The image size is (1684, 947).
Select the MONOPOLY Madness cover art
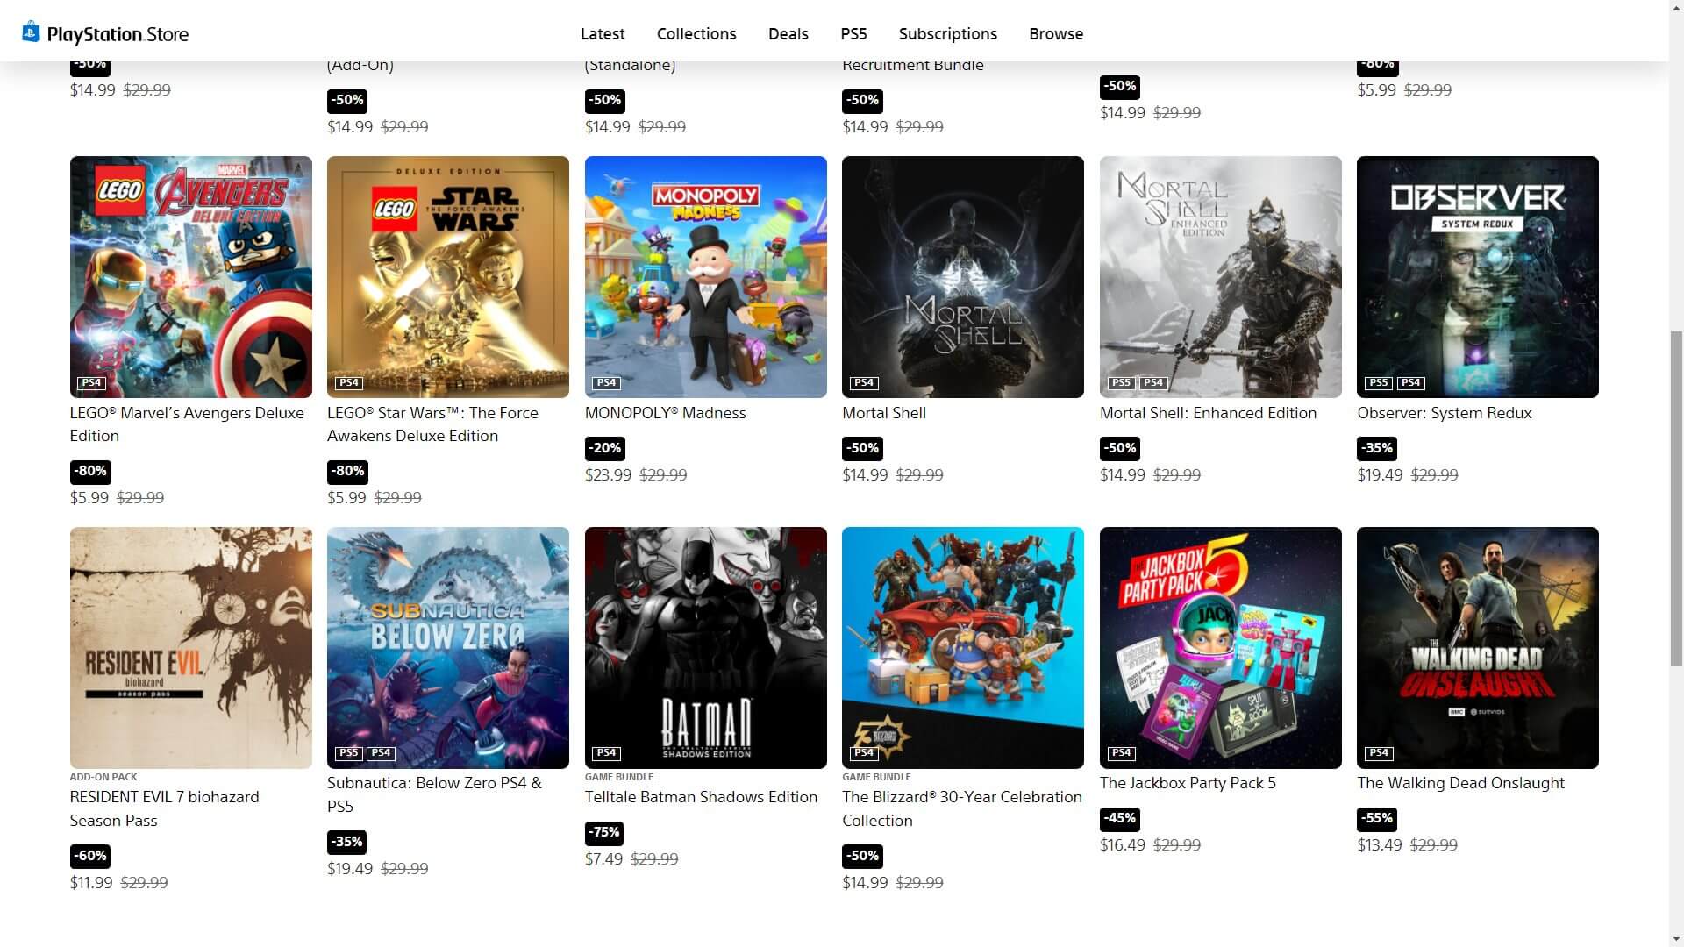[706, 277]
